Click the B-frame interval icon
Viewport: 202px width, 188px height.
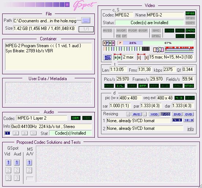pos(117,57)
